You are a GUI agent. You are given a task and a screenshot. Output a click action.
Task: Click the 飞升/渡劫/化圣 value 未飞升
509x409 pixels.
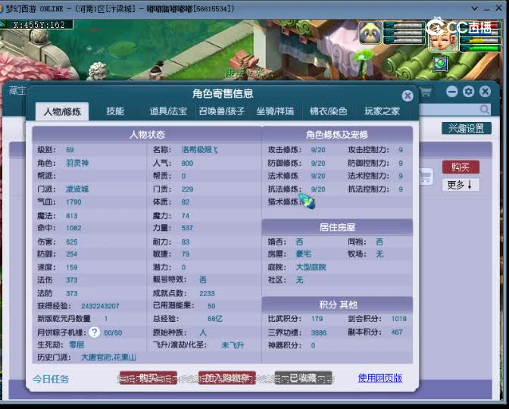coord(233,345)
